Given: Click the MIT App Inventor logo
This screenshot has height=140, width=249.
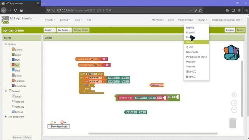Looking at the screenshot, I should point(5,20).
